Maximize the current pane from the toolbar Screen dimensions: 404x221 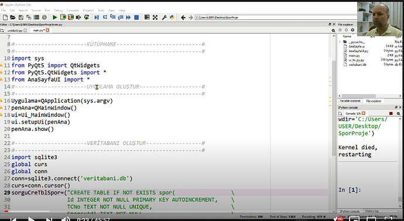[147, 17]
